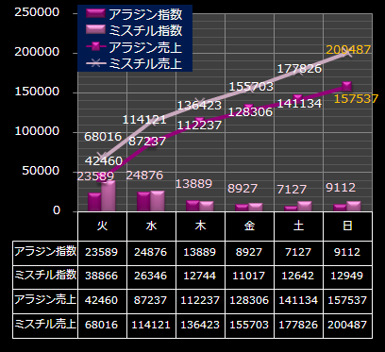Select the 金 column header
Image resolution: width=385 pixels, height=352 pixels.
coord(249,226)
